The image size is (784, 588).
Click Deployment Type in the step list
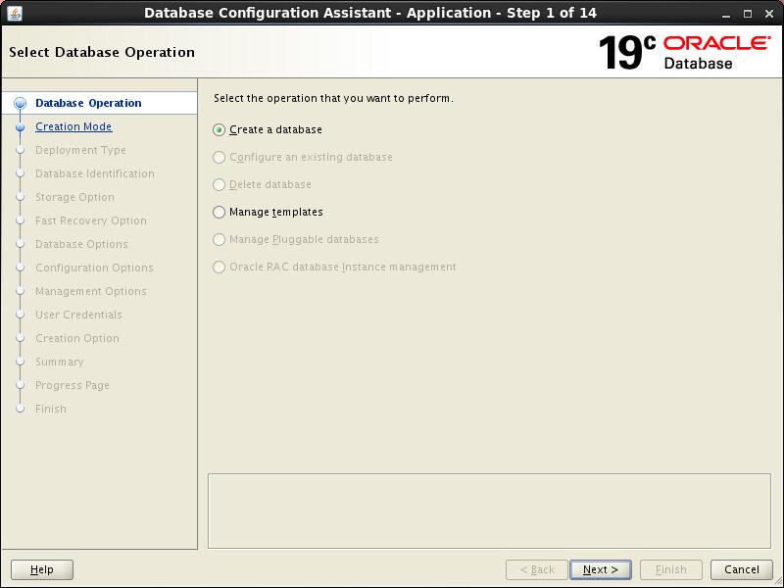[x=80, y=150]
